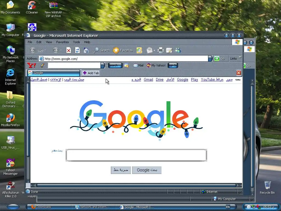Open the View menu
This screenshot has width=281, height=211.
coord(49,42)
